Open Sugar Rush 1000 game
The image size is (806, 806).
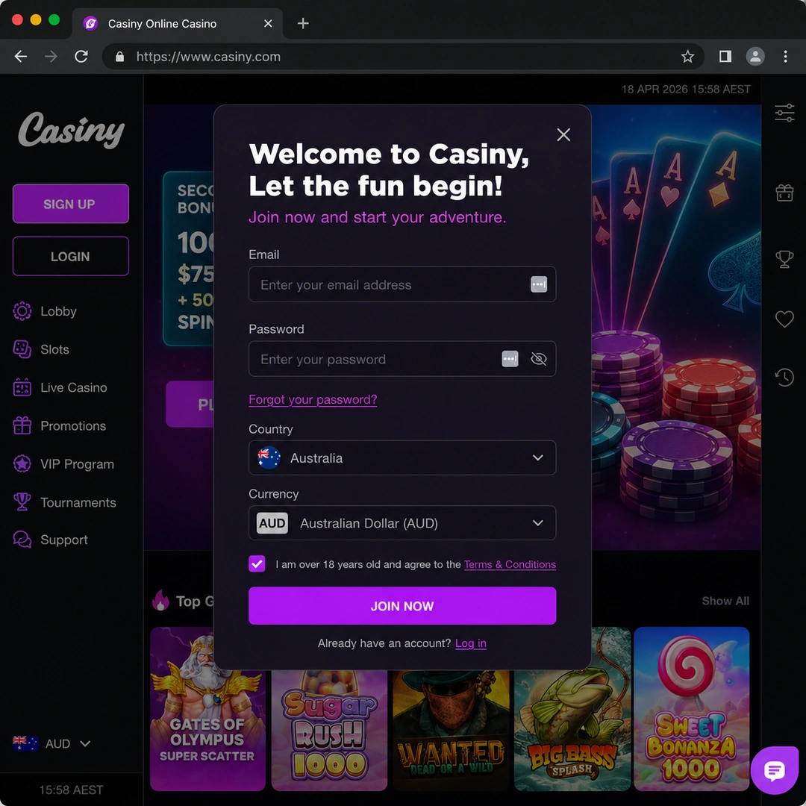[329, 730]
